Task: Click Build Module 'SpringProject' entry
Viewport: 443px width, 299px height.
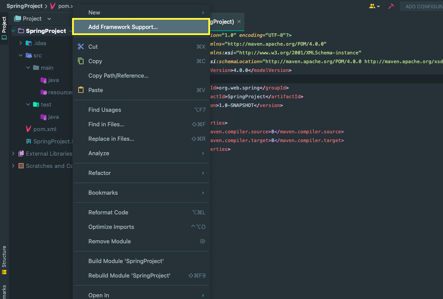Action: pyautogui.click(x=141, y=261)
